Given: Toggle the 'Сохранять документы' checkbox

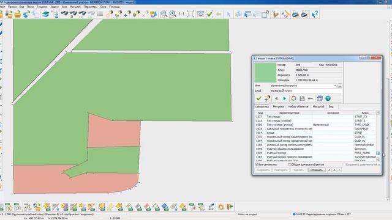Looking at the screenshot, I should click(x=344, y=164).
